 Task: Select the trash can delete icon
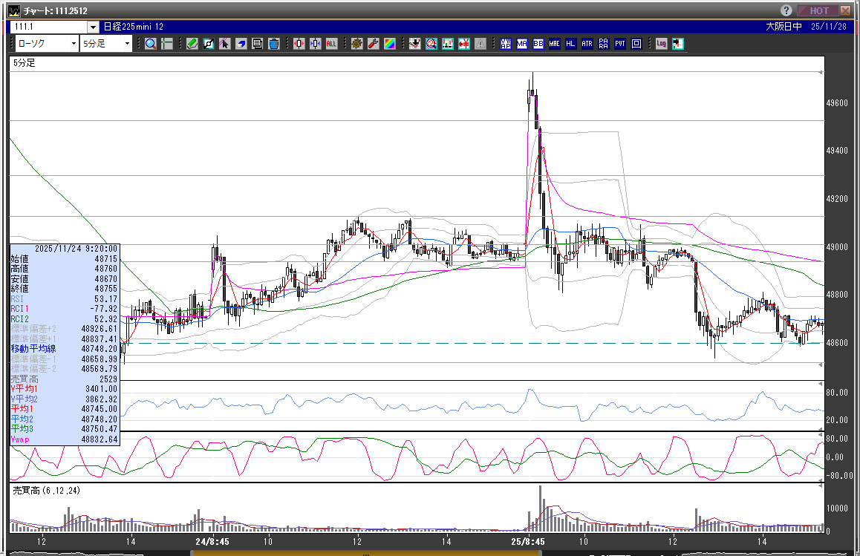[273, 44]
